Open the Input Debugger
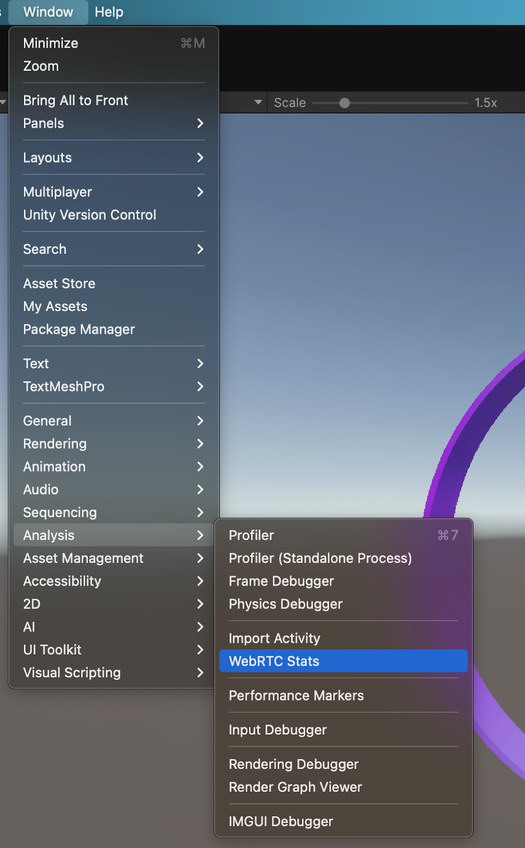525x848 pixels. click(343, 730)
